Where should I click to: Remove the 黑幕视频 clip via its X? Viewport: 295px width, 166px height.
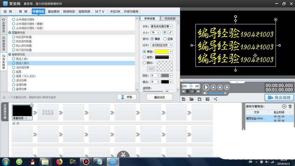pos(32,105)
